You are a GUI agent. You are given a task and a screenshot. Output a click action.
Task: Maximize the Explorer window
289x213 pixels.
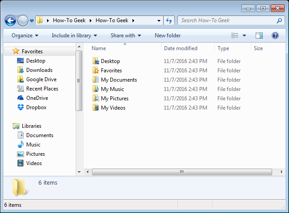(x=263, y=8)
